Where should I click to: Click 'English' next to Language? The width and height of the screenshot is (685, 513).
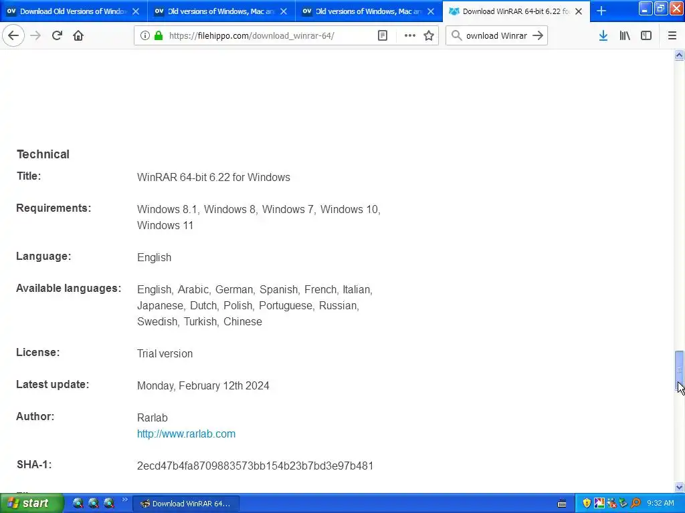155,257
